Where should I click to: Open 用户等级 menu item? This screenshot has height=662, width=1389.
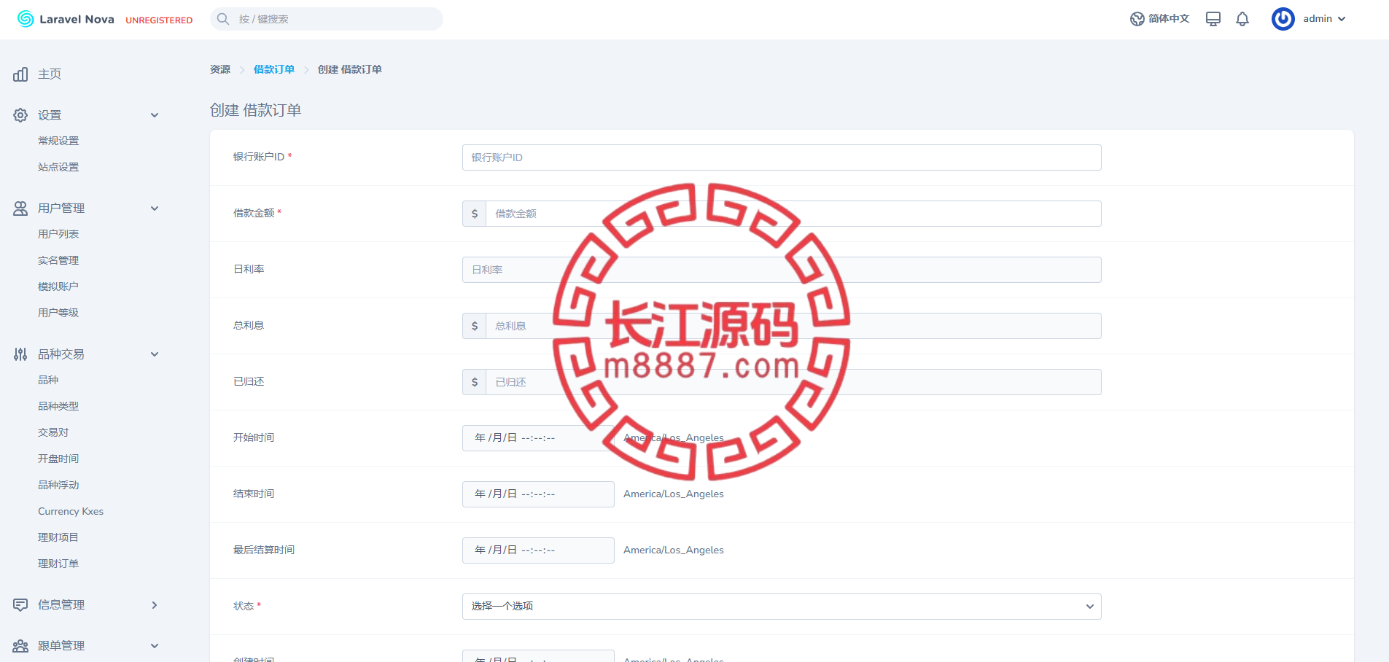click(x=58, y=313)
